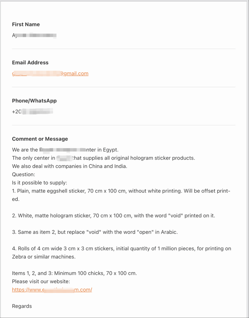This screenshot has width=249, height=318.
Task: Click the 'Regards' closing text
Action: tap(22, 306)
